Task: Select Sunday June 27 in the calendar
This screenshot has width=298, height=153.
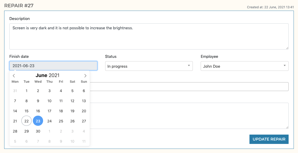Action: 84,121
